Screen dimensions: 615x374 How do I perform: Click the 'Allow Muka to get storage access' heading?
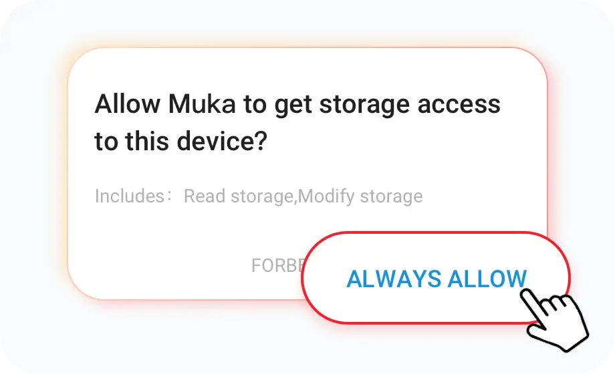(x=297, y=105)
